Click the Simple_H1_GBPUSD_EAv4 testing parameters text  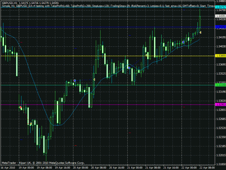108,6
